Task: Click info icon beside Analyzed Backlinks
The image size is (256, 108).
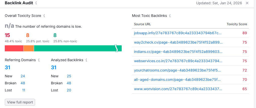Action: (86, 60)
